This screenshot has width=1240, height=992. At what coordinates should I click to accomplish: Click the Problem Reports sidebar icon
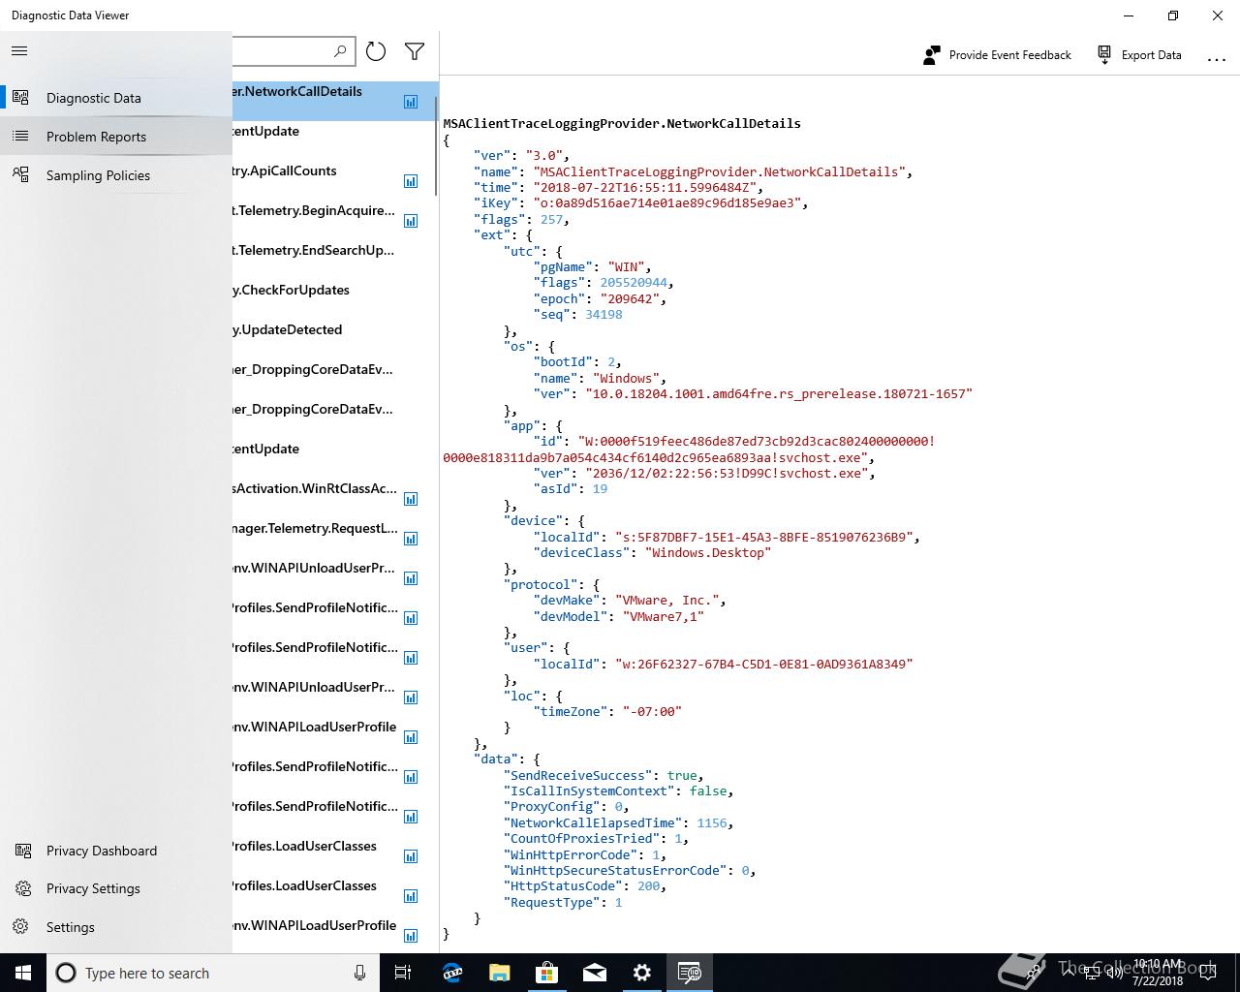coord(21,137)
